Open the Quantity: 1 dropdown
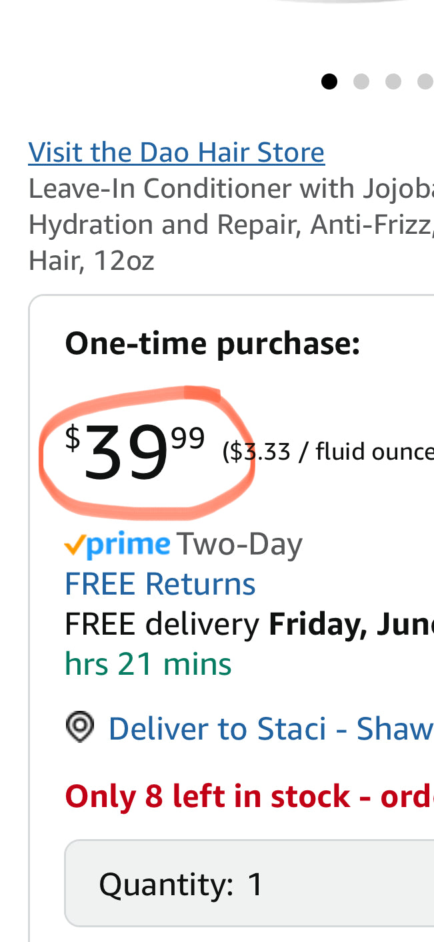Viewport: 434px width, 942px height. click(249, 883)
